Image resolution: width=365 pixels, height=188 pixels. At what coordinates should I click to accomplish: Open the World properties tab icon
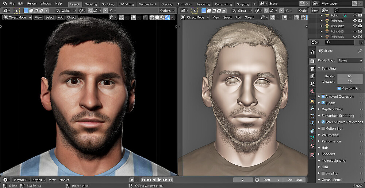(312, 91)
